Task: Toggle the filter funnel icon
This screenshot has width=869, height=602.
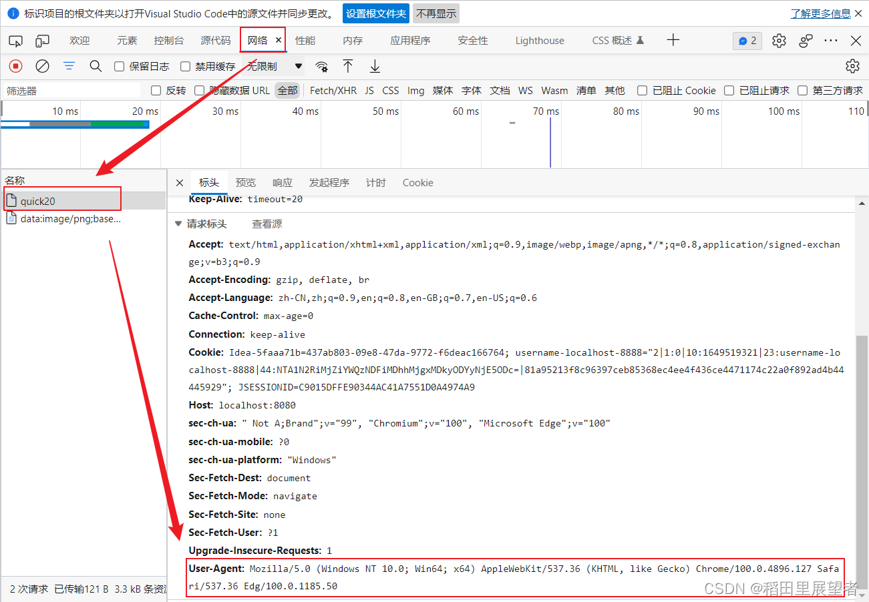Action: (x=69, y=66)
